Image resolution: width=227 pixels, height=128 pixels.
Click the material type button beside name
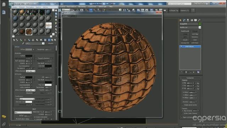coord(51,43)
